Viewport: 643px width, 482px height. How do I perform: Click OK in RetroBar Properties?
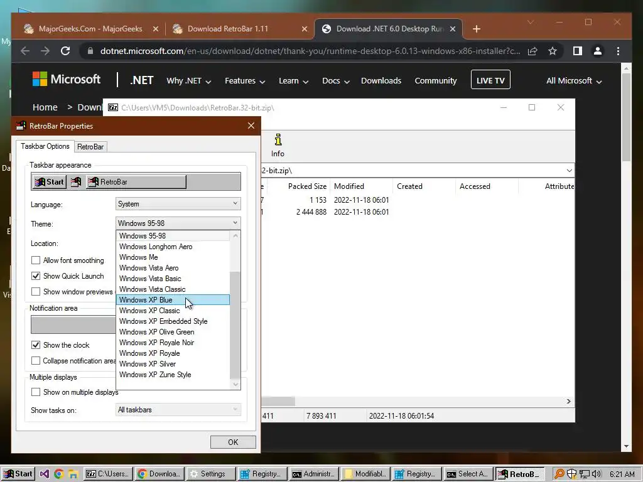pyautogui.click(x=233, y=442)
